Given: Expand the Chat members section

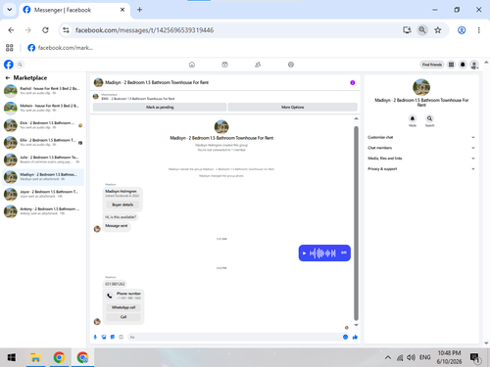Looking at the screenshot, I should [421, 148].
